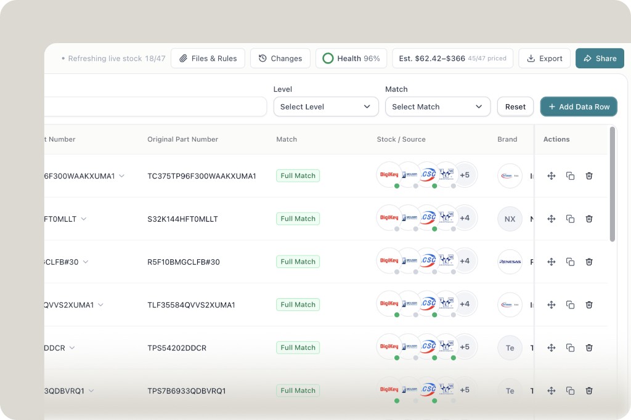Expand part number dropdown for DDCR row
Screen dimensions: 631x420
72,348
